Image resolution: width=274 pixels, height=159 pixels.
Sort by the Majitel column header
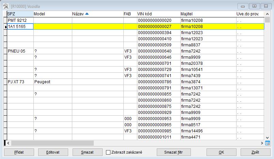pos(208,14)
